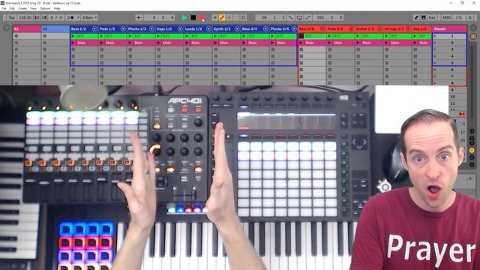
Task: Unfold the Synth 1/2 group track
Action: click(x=237, y=28)
